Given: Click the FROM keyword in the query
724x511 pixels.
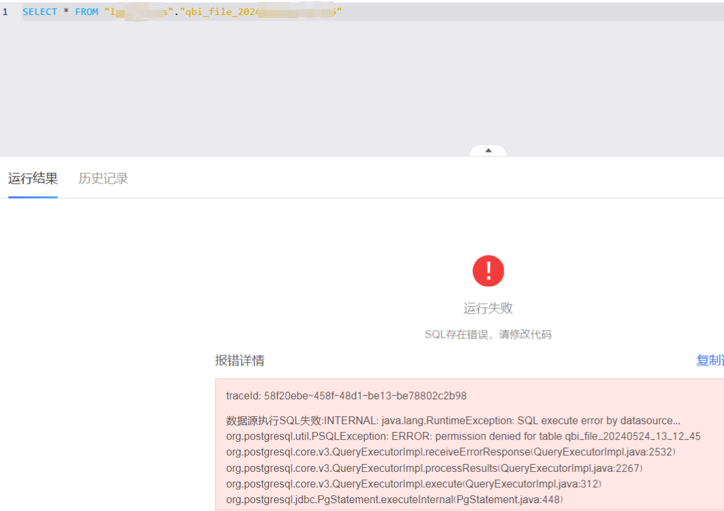Looking at the screenshot, I should 86,12.
